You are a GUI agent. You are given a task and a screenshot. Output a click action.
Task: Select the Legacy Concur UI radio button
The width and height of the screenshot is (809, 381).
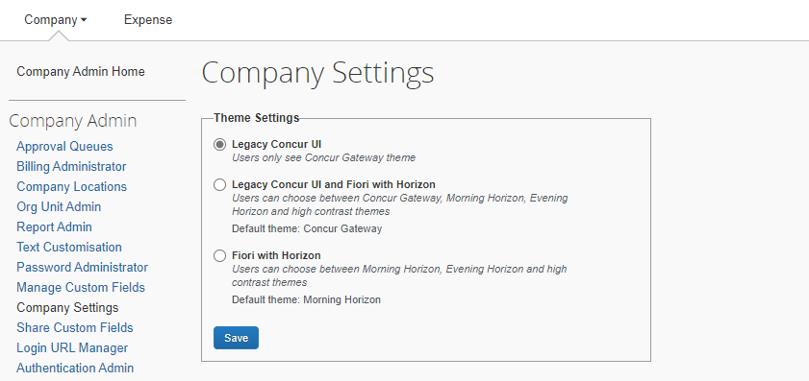(x=219, y=145)
